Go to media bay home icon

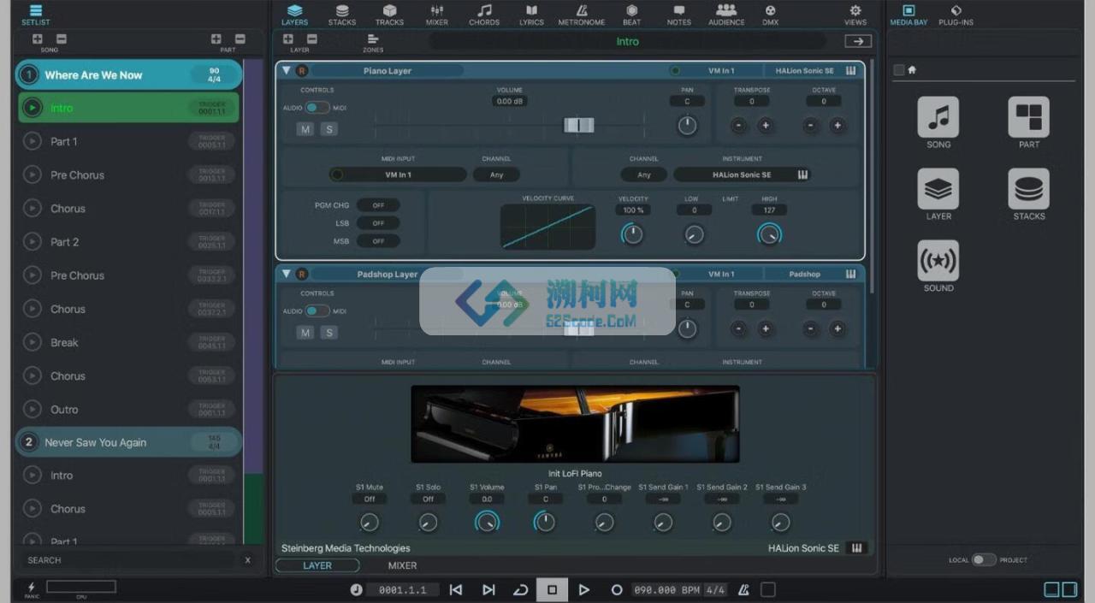click(x=912, y=70)
